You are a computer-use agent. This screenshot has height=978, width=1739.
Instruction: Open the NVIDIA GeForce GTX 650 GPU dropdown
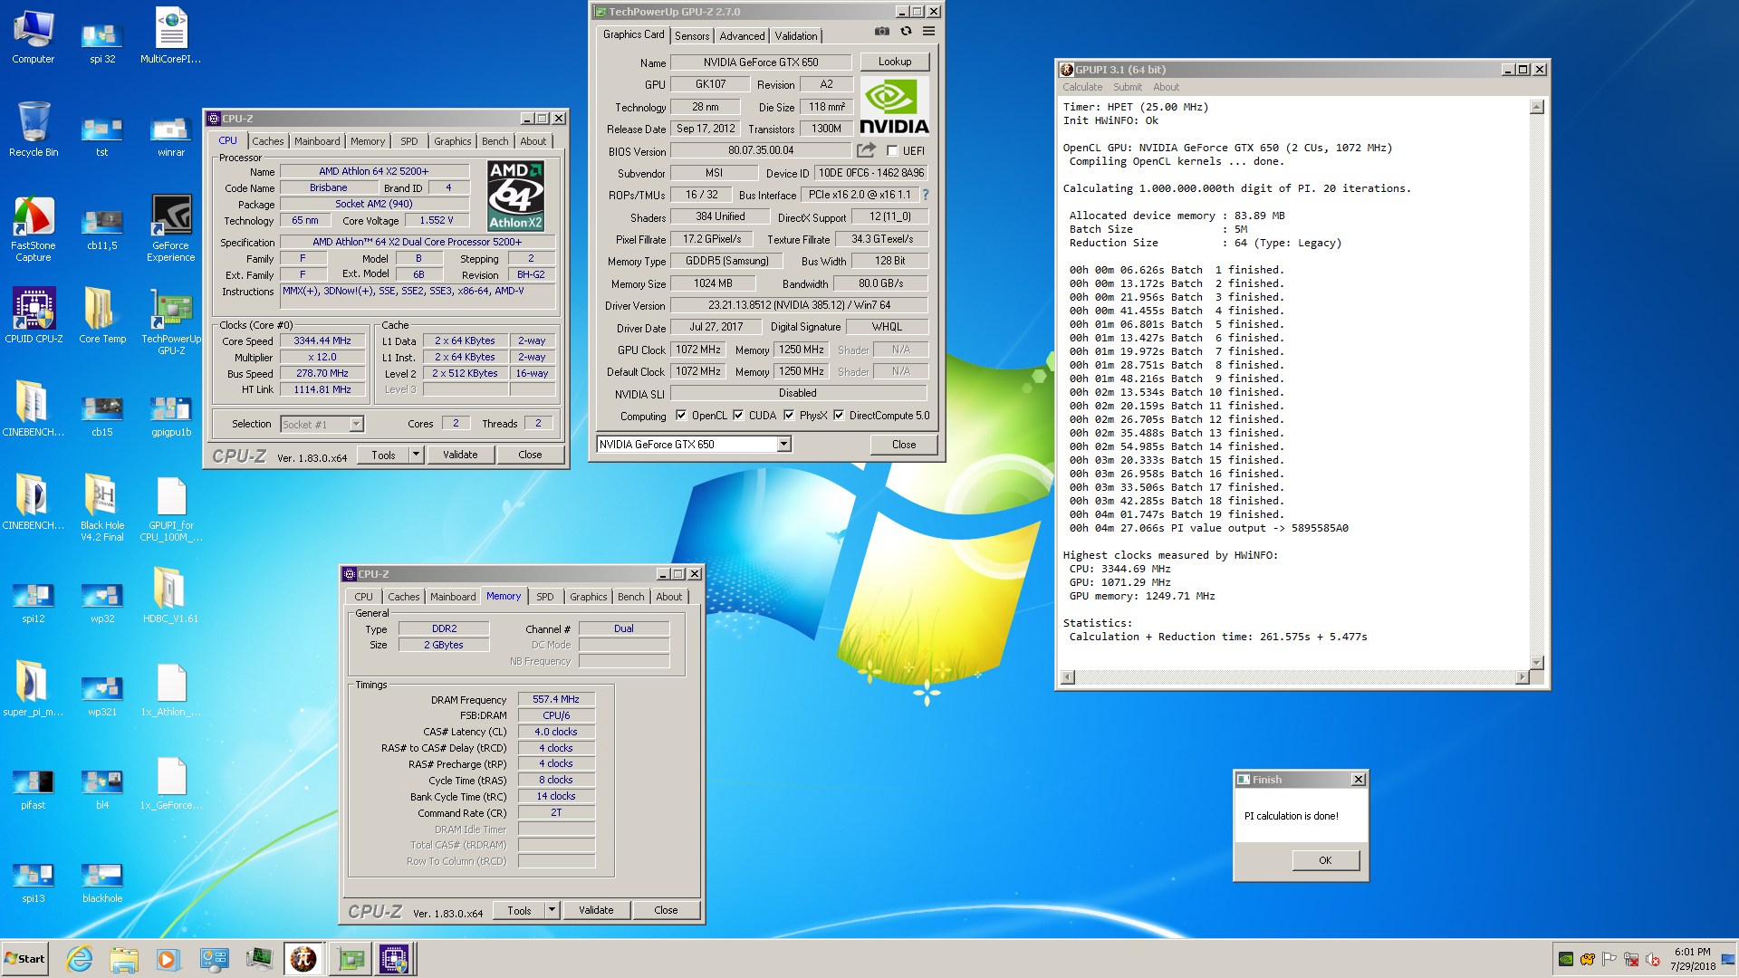[x=783, y=445]
